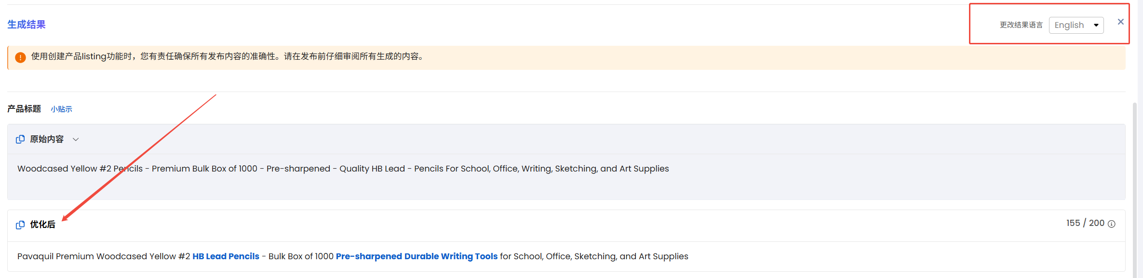Click highlighted Pre-sharpened Durable Writing Tools phrase
The width and height of the screenshot is (1143, 278).
[417, 256]
